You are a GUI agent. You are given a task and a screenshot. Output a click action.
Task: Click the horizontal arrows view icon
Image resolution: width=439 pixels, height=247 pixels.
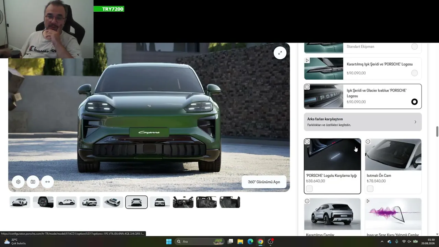48,182
